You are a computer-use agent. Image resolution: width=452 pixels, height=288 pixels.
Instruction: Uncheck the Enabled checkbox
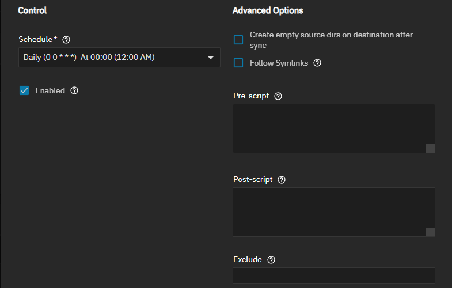[x=24, y=90]
